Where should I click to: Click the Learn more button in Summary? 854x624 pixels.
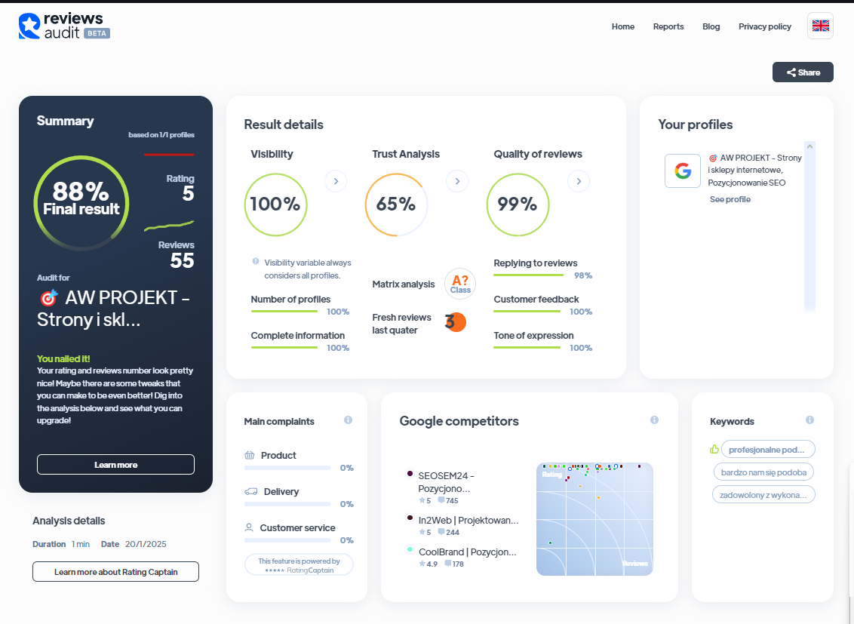[115, 465]
